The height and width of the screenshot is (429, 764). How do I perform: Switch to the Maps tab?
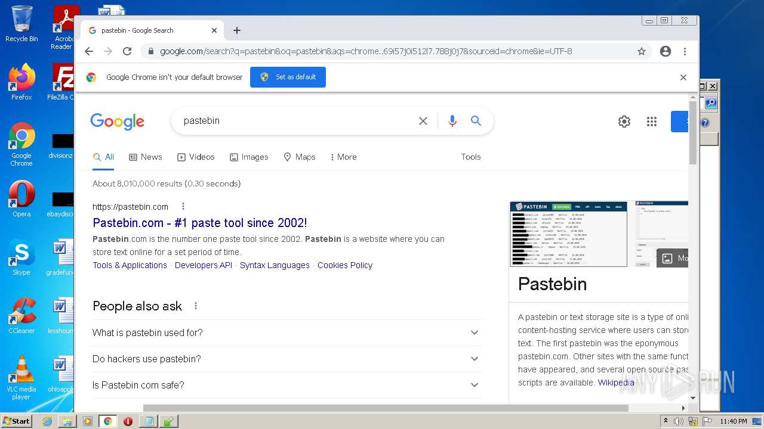click(x=299, y=157)
